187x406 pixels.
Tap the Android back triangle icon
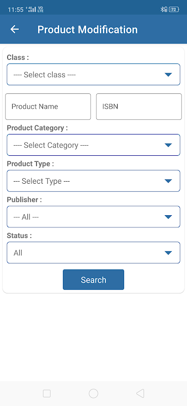point(140,394)
